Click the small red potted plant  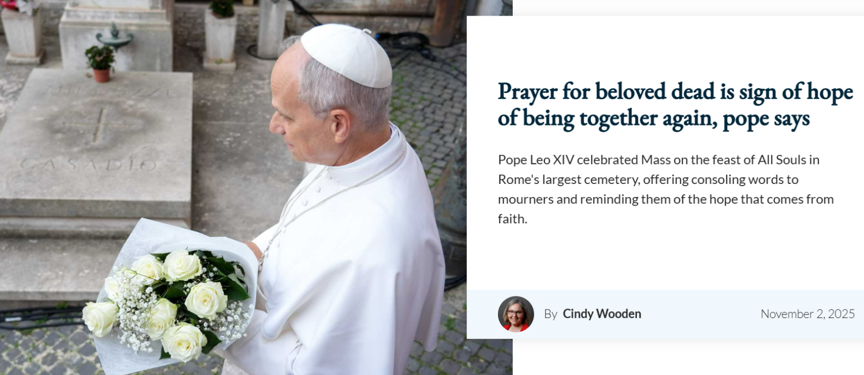[x=100, y=64]
